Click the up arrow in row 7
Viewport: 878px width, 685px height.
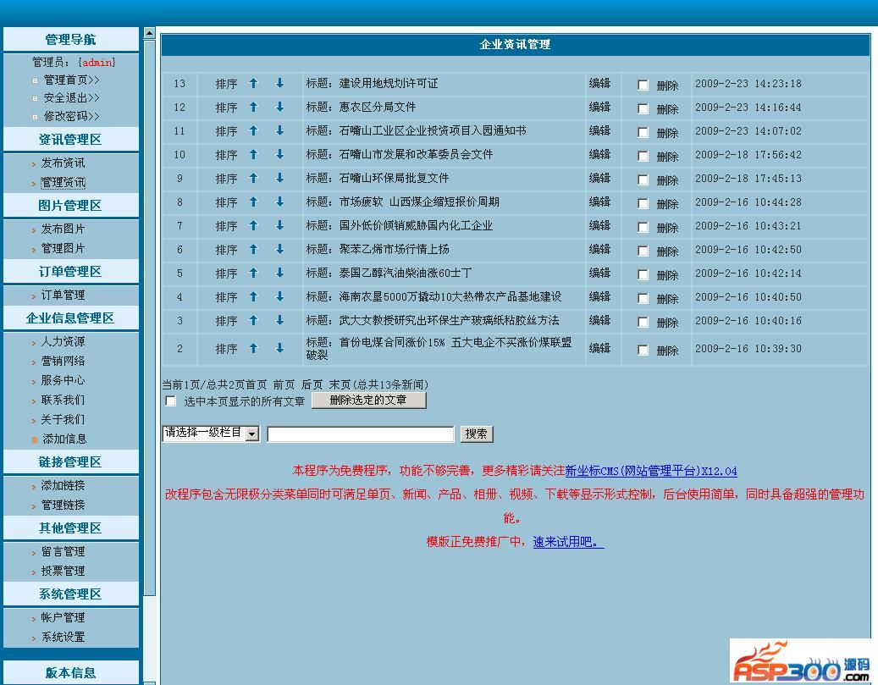click(253, 226)
